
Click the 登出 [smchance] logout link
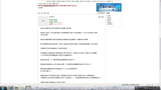(101, 1)
